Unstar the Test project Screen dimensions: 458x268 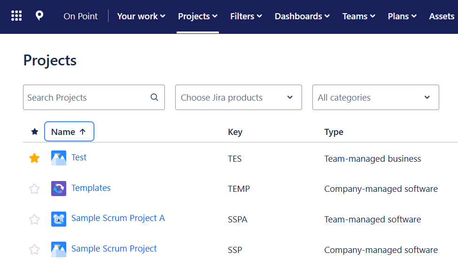(34, 158)
